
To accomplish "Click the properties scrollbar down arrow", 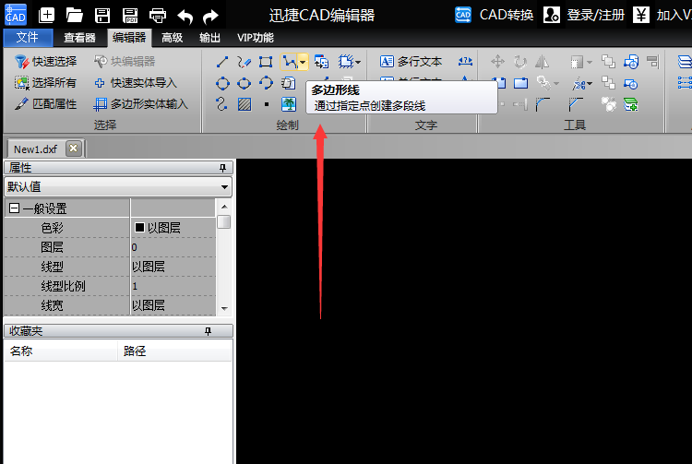I will coord(224,309).
